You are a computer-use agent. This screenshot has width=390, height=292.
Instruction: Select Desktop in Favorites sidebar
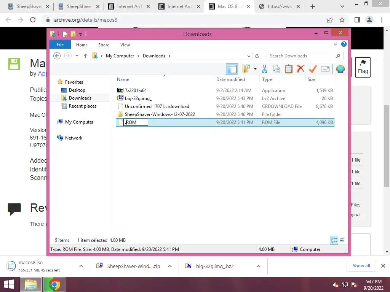77,90
